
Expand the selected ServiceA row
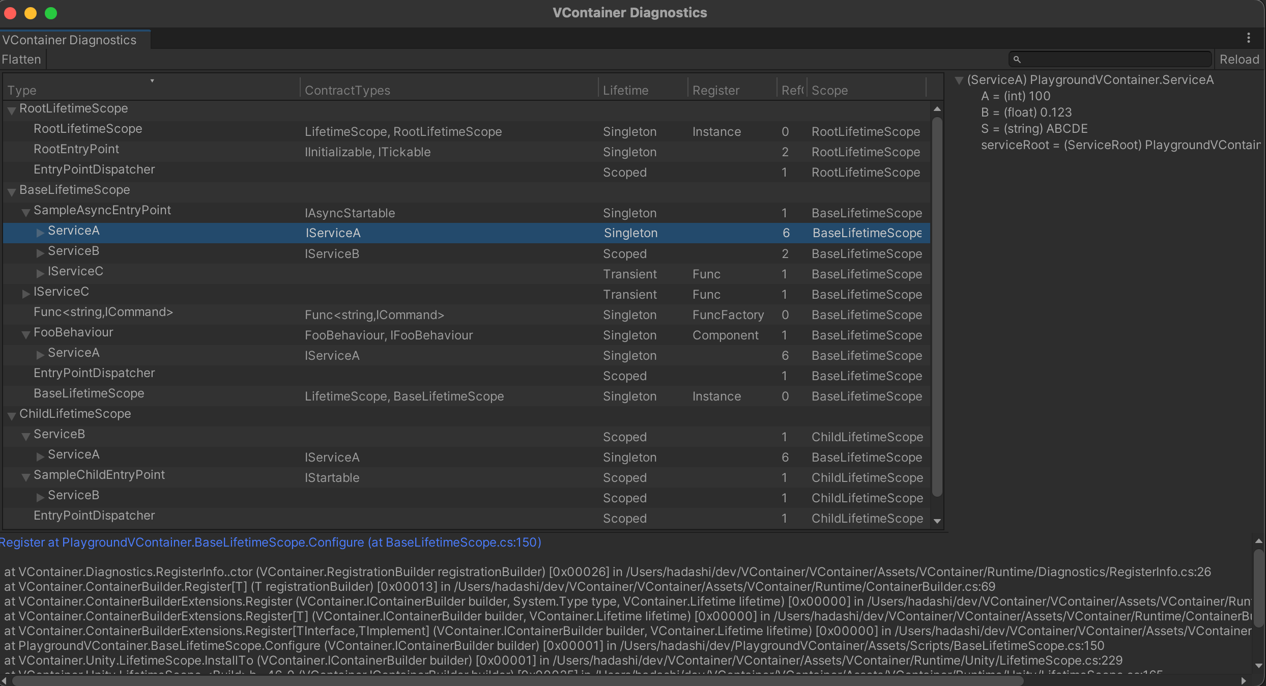point(40,233)
